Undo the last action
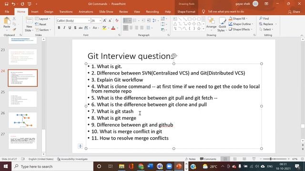 pyautogui.click(x=13, y=4)
